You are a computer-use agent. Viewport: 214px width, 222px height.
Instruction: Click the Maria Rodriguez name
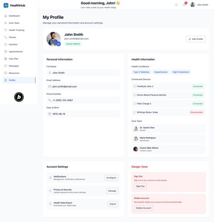(148, 138)
